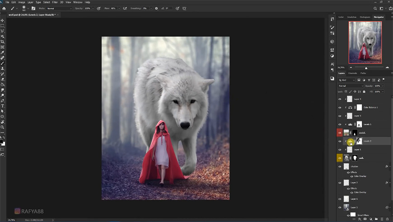The height and width of the screenshot is (222, 393).
Task: Click the Home icon in options bar
Action: (x=4, y=9)
